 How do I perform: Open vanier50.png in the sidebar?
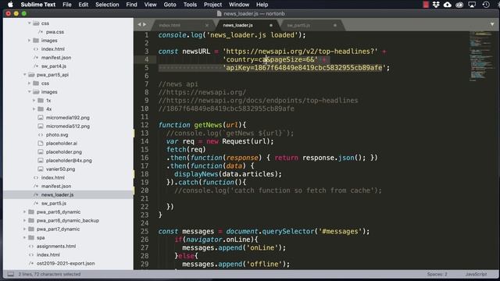pos(61,169)
